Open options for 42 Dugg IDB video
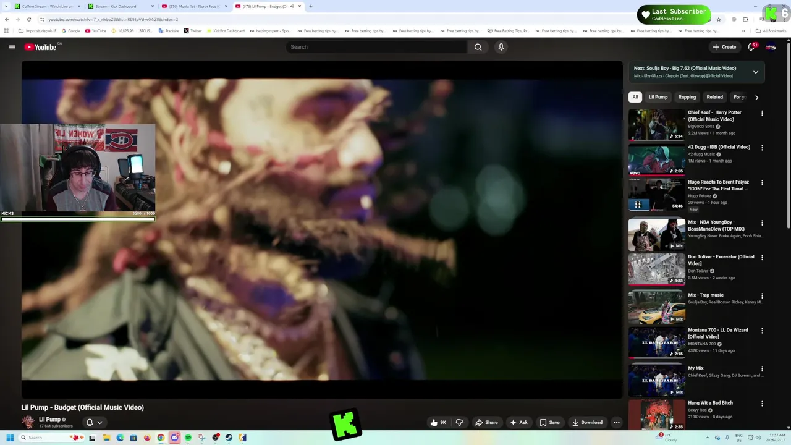Screen dimensions: 791x445 762,148
